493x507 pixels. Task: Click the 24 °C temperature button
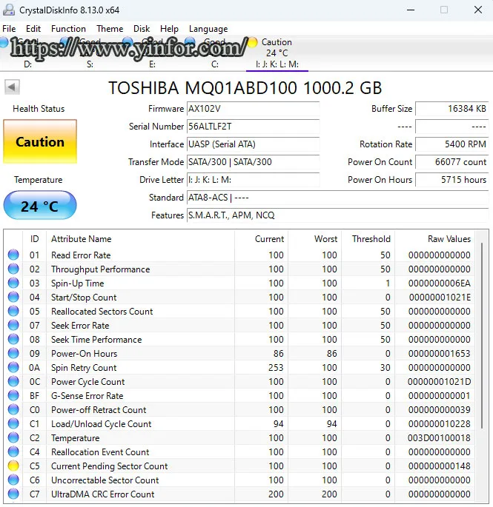coord(40,205)
